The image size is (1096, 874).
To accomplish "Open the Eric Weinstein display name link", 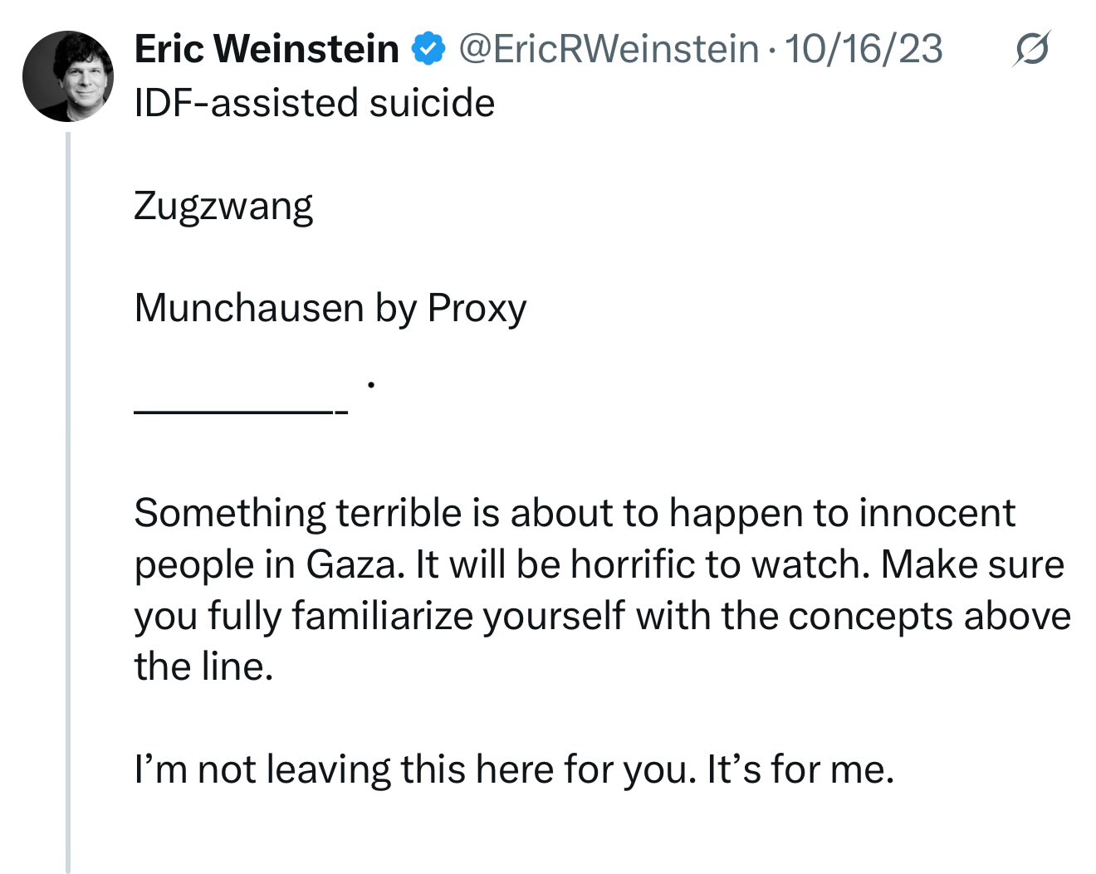I will (x=267, y=50).
